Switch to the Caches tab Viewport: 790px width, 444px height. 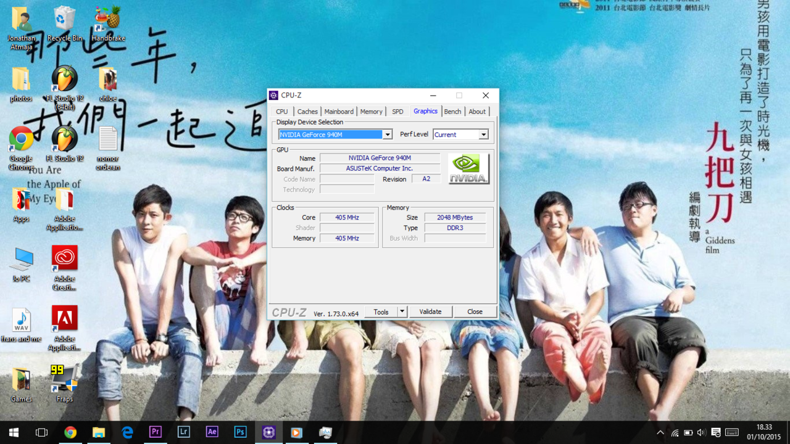click(307, 112)
